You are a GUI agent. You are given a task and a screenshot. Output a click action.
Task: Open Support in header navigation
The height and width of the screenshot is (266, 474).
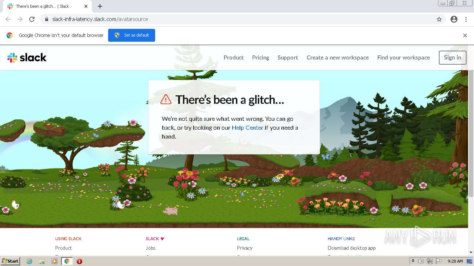[x=288, y=58]
